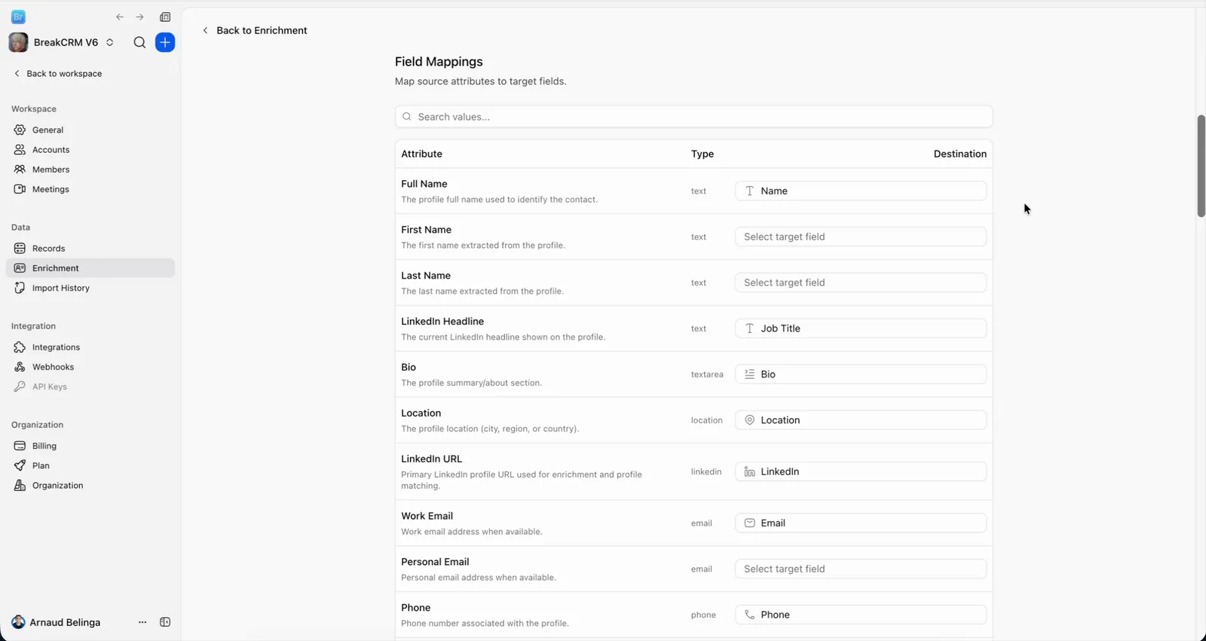Open Organization settings in the sidebar
1206x641 pixels.
(90, 485)
